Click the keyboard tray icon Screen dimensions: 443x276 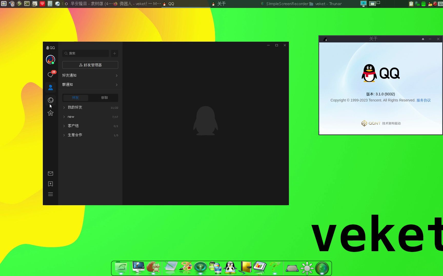click(440, 4)
